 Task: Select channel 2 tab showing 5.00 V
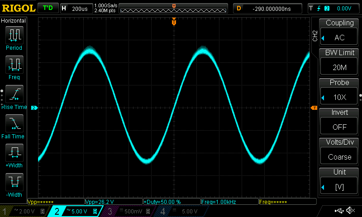click(75, 211)
